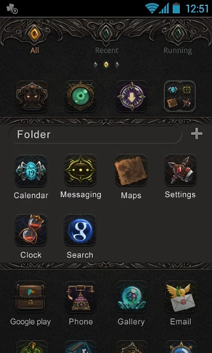
Task: Open the Calendar app icon
Action: [31, 171]
